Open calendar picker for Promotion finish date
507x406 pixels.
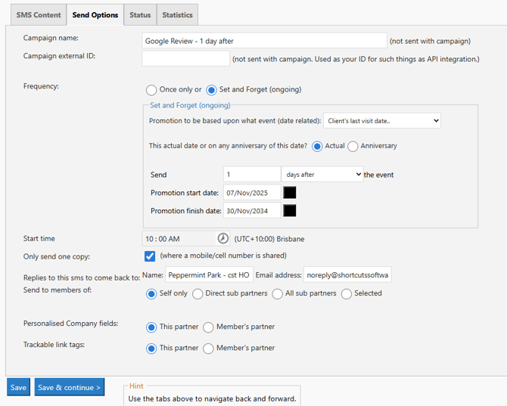pos(289,211)
